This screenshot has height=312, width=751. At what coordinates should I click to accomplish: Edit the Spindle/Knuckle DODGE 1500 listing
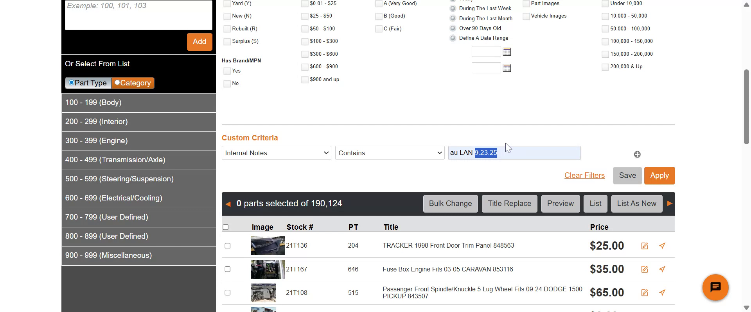click(645, 292)
